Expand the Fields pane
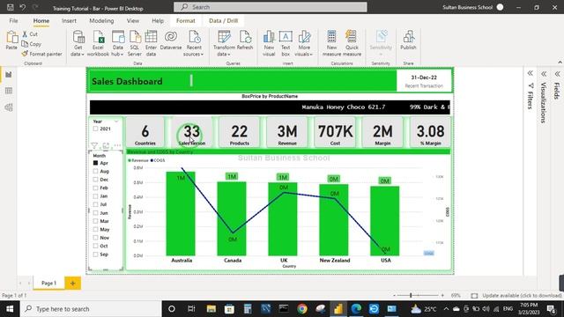Screen dimensions: 564x317 (x=557, y=74)
